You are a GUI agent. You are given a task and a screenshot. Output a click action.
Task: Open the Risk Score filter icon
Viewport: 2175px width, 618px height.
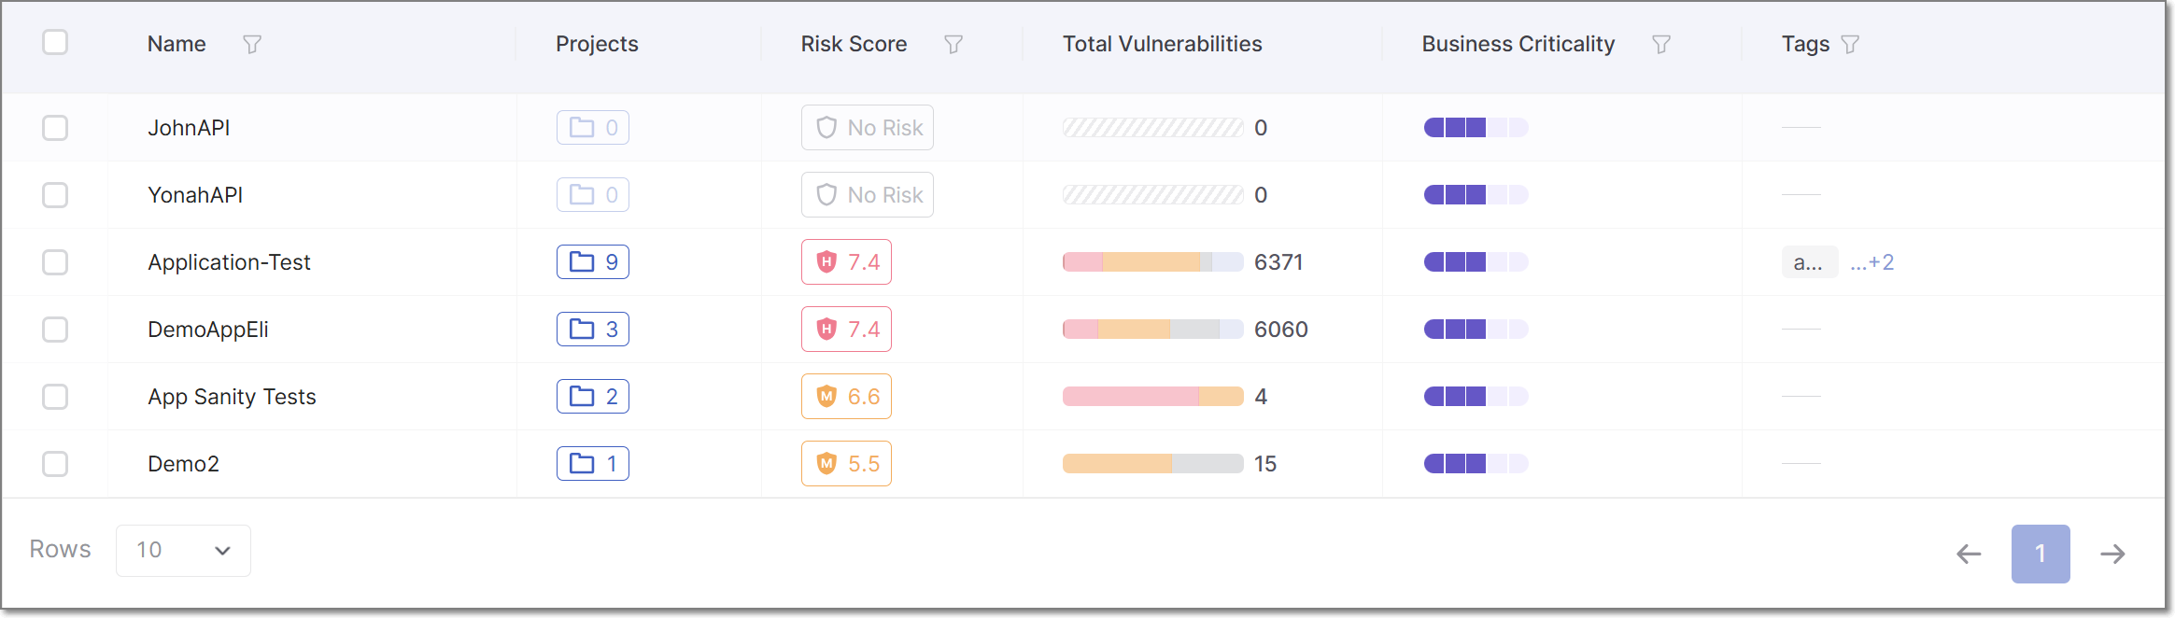pyautogui.click(x=953, y=44)
